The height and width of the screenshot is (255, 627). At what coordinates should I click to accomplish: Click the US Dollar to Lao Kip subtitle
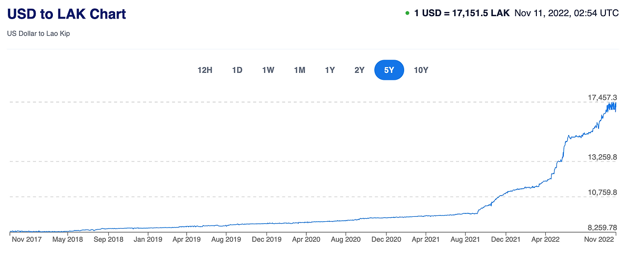(38, 34)
